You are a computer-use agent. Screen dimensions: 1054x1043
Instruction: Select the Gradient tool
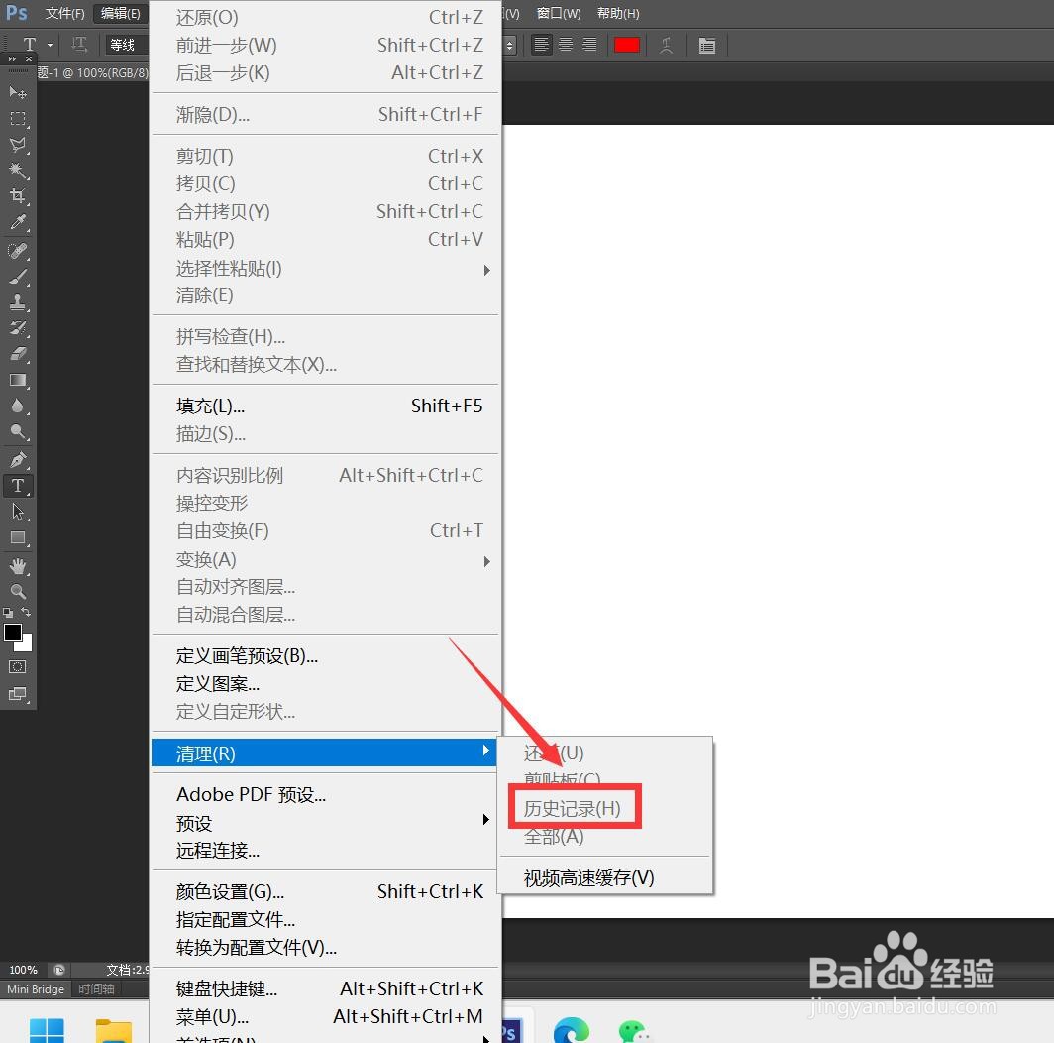click(x=18, y=380)
